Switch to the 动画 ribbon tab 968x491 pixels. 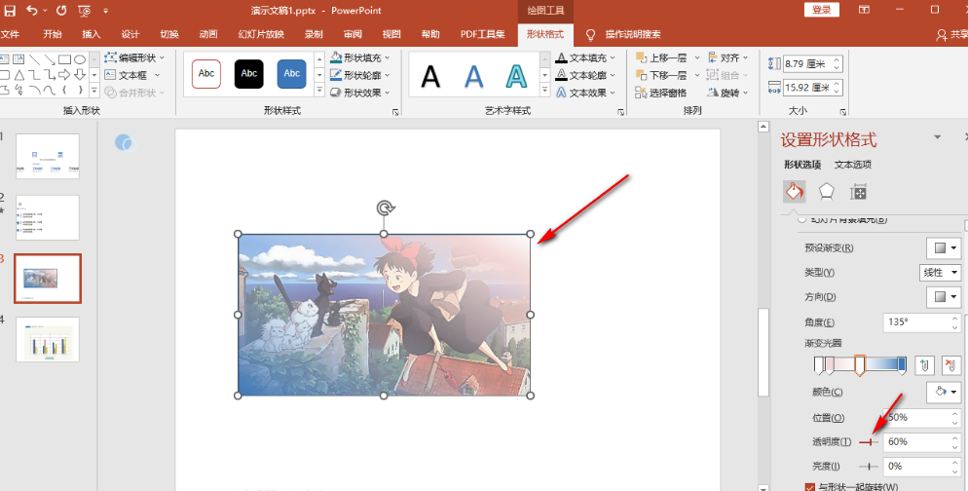click(x=208, y=34)
